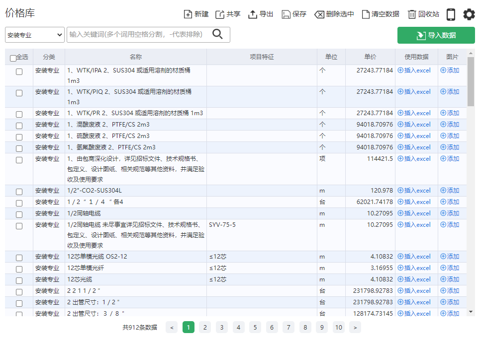Select the 12芯单模光纤 row checkbox
Screen dimensions: 480x342
(19, 269)
